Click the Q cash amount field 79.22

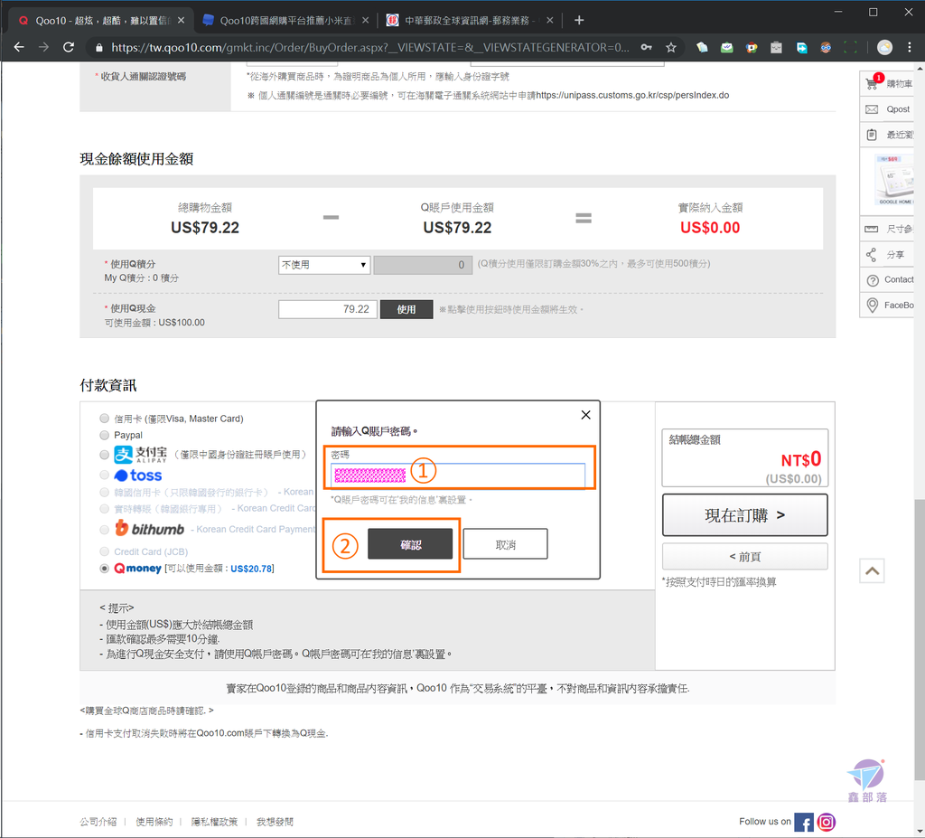[327, 309]
